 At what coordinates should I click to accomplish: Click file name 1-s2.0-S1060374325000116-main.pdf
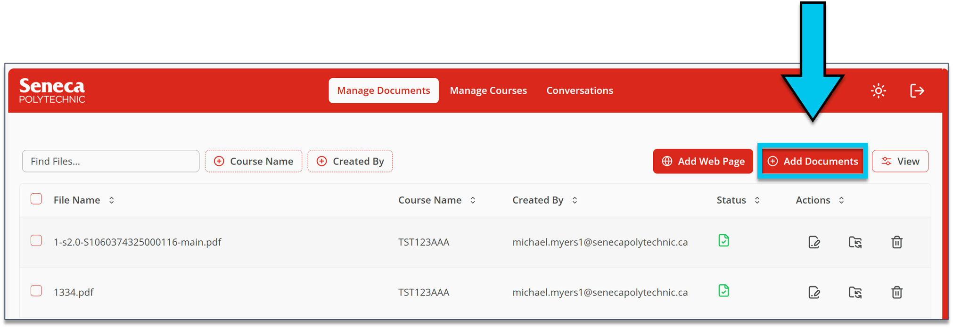coord(137,242)
